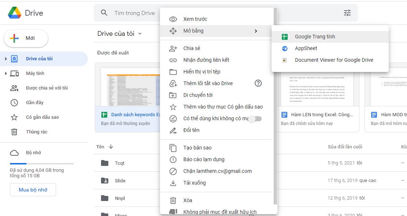Click the Tcqt folder icon
Image resolution: width=407 pixels, height=216 pixels.
pos(105,163)
